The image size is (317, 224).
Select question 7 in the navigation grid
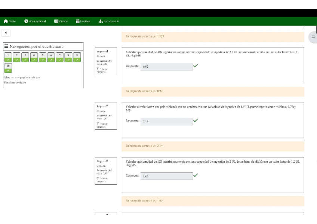60,57
